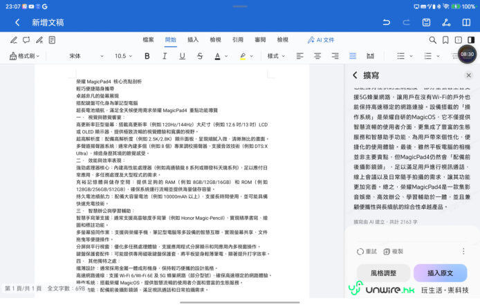Image resolution: width=480 pixels, height=307 pixels.
Task: Undo the last edit
Action: click(x=387, y=22)
